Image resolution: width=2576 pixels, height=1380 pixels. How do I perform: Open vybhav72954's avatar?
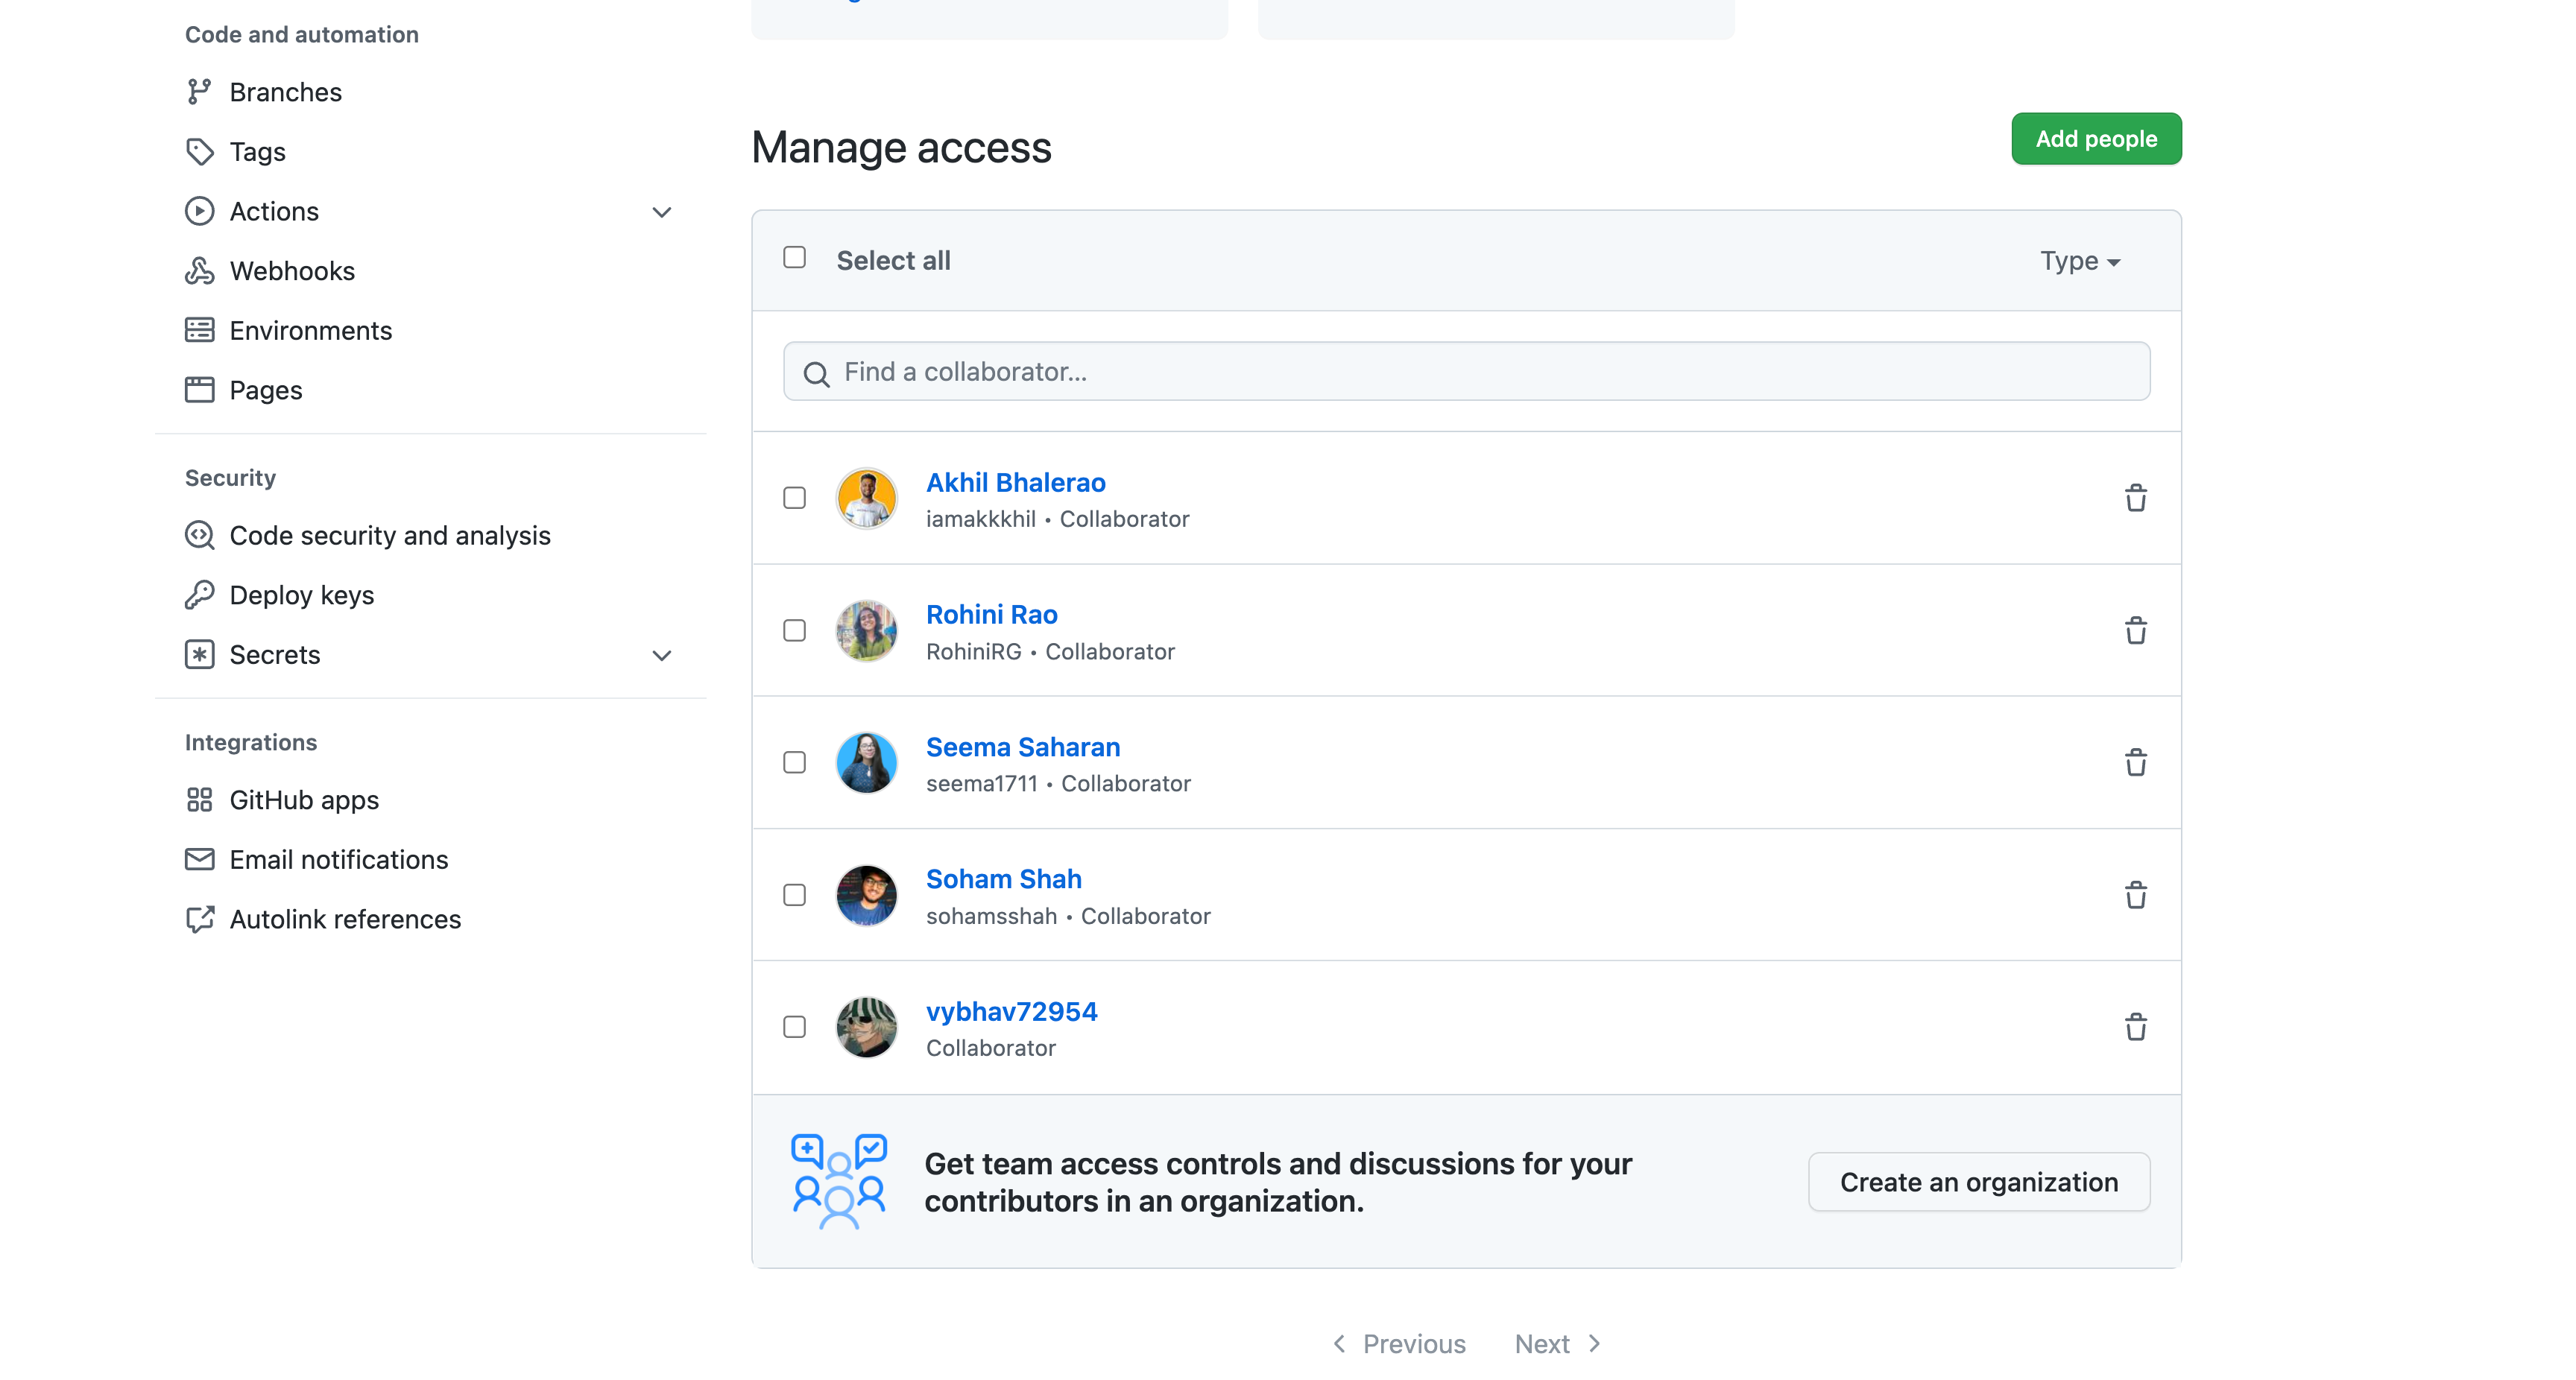(x=866, y=1027)
